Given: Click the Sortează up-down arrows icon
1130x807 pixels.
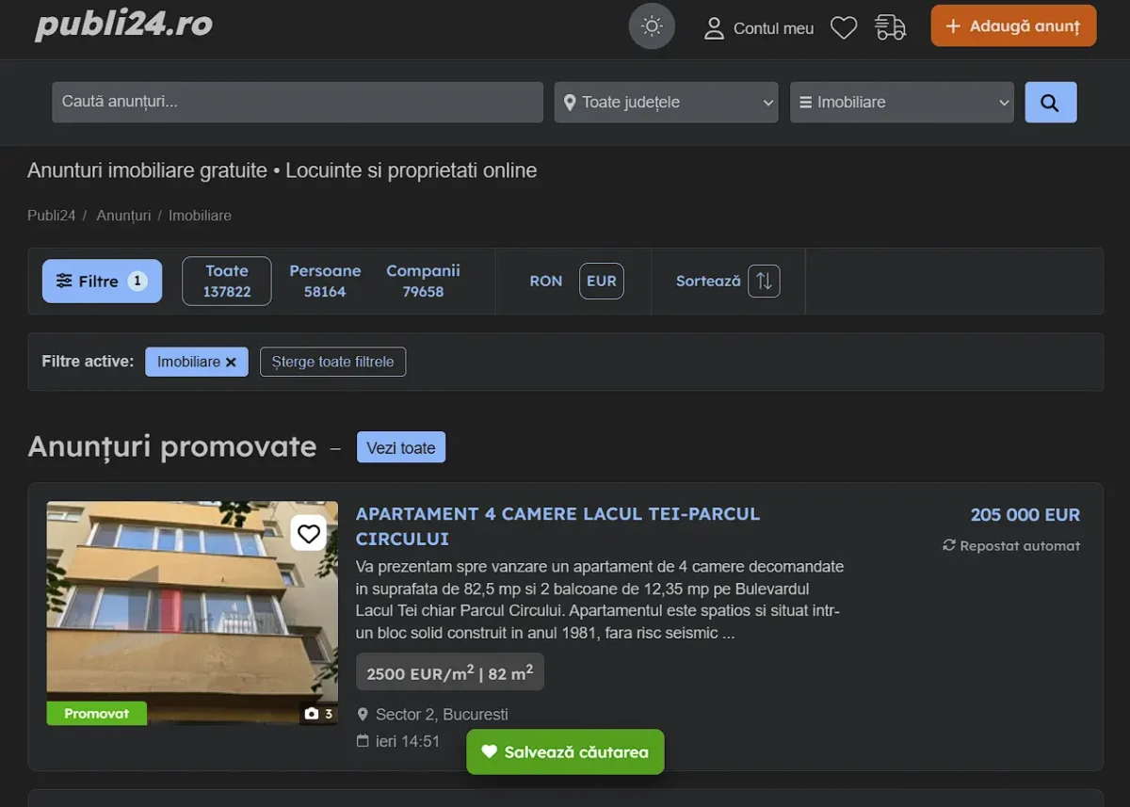Looking at the screenshot, I should (764, 281).
